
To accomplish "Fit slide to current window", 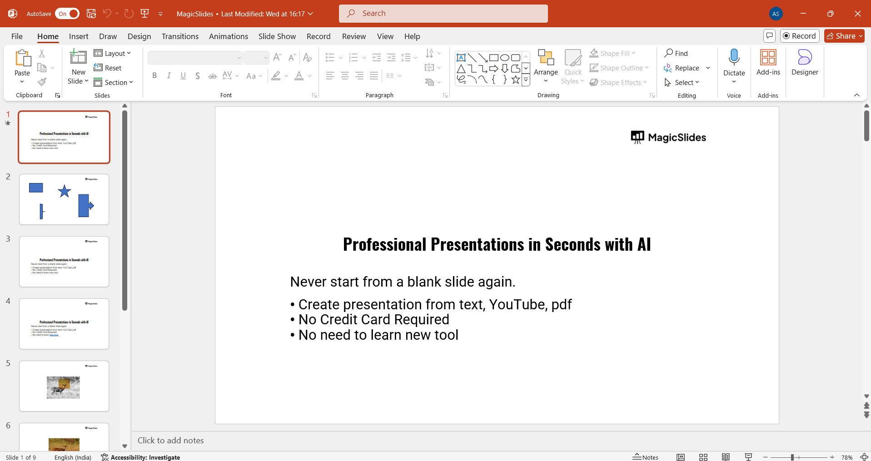I will 865,457.
